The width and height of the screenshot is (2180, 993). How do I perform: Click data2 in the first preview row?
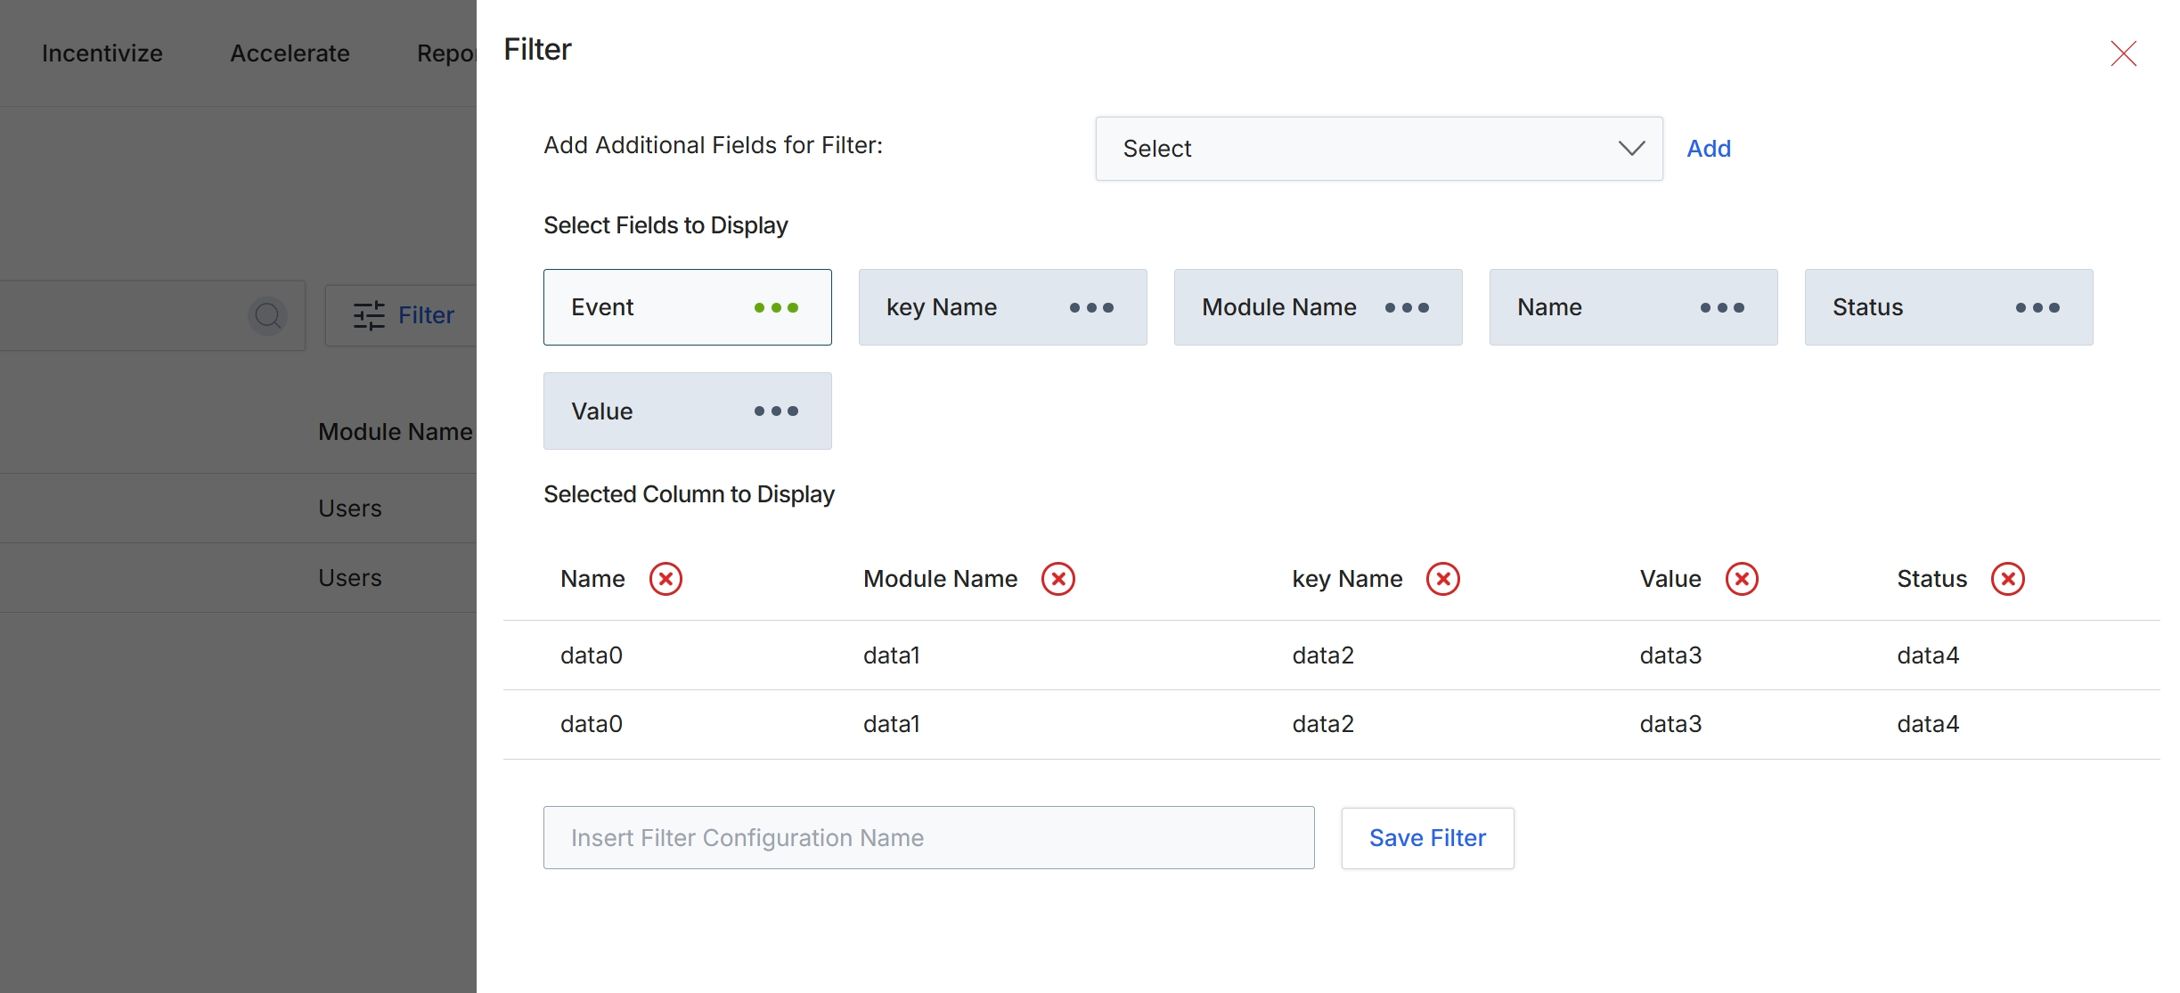1323,655
